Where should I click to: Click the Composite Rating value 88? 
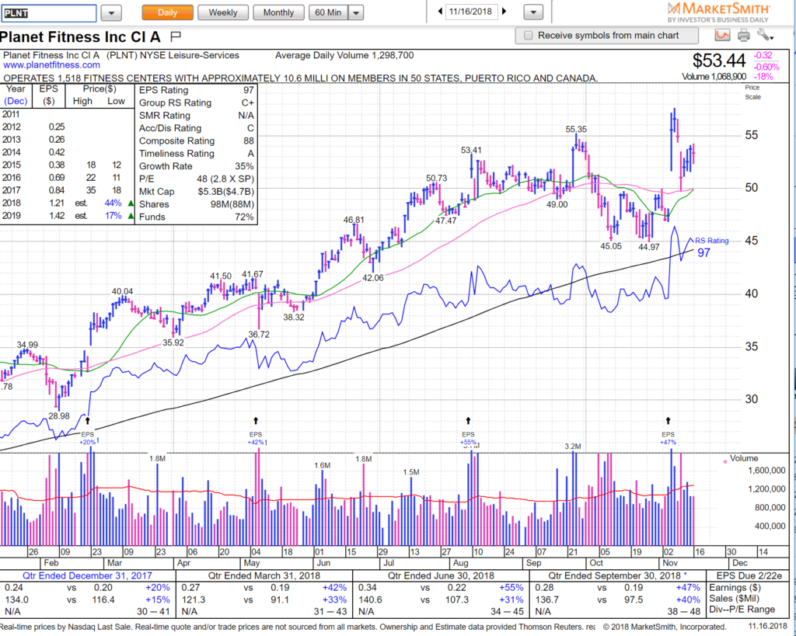(248, 141)
